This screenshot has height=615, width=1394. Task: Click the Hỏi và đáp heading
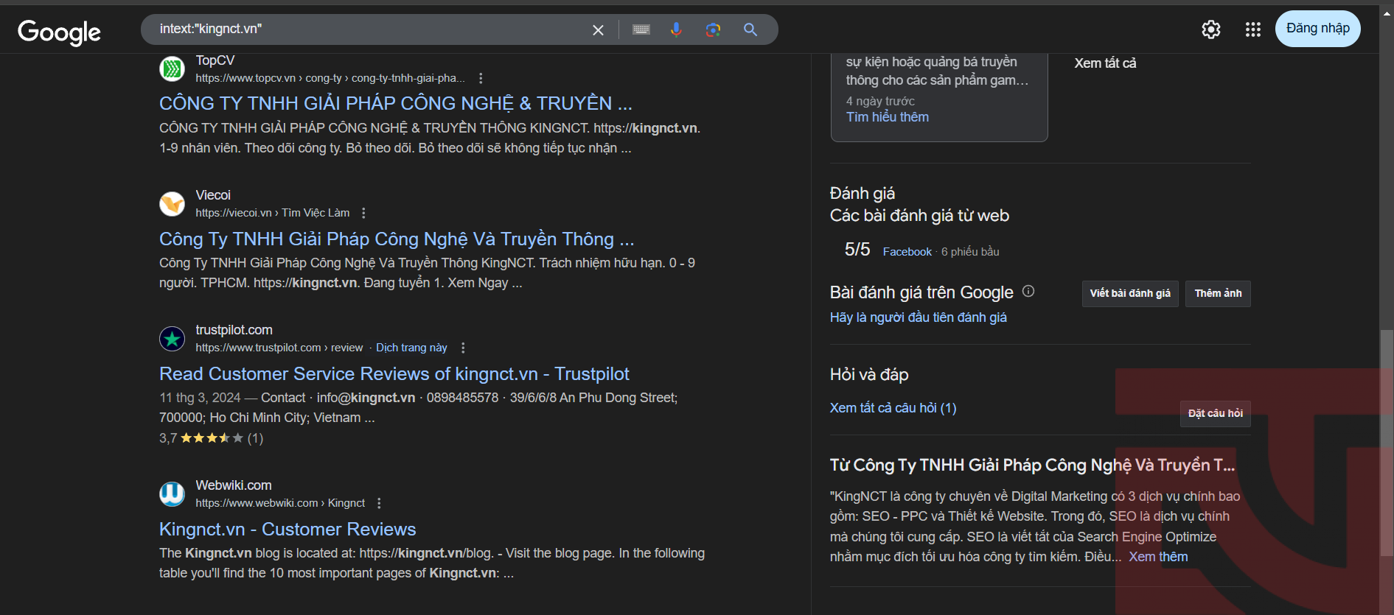coord(869,375)
